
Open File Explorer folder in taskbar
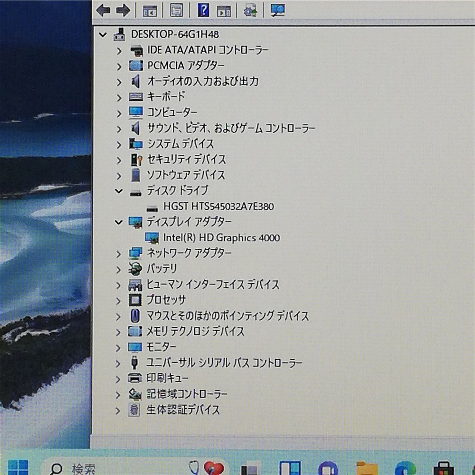point(367,468)
